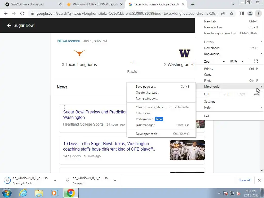
Task: Toggle fullscreen mode icon in Zoom row
Action: coord(255,61)
